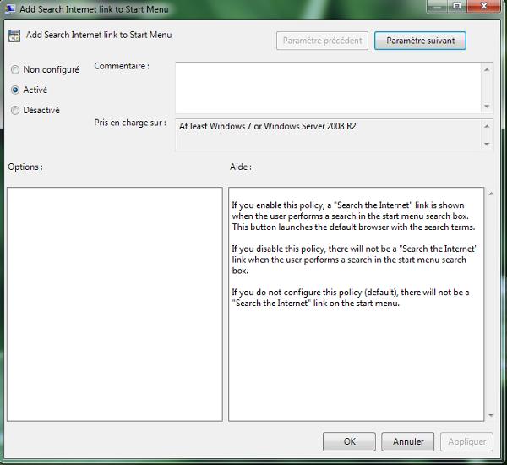Viewport: 507px width, 465px height.
Task: Click the 'At least Windows 7' supported text
Action: coord(267,126)
